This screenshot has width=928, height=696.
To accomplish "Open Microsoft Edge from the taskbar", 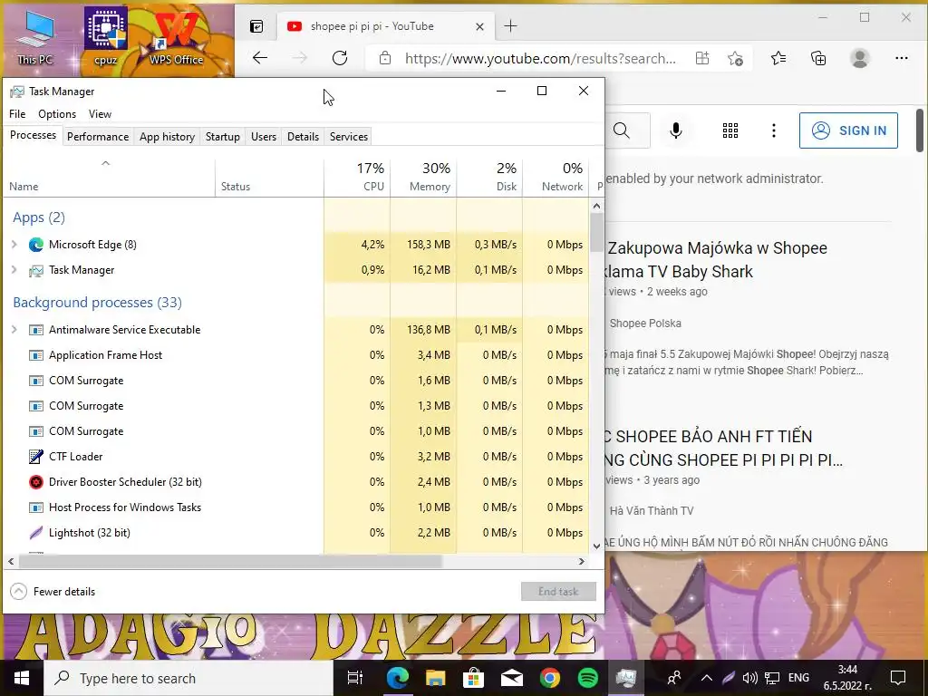I will coord(397,678).
